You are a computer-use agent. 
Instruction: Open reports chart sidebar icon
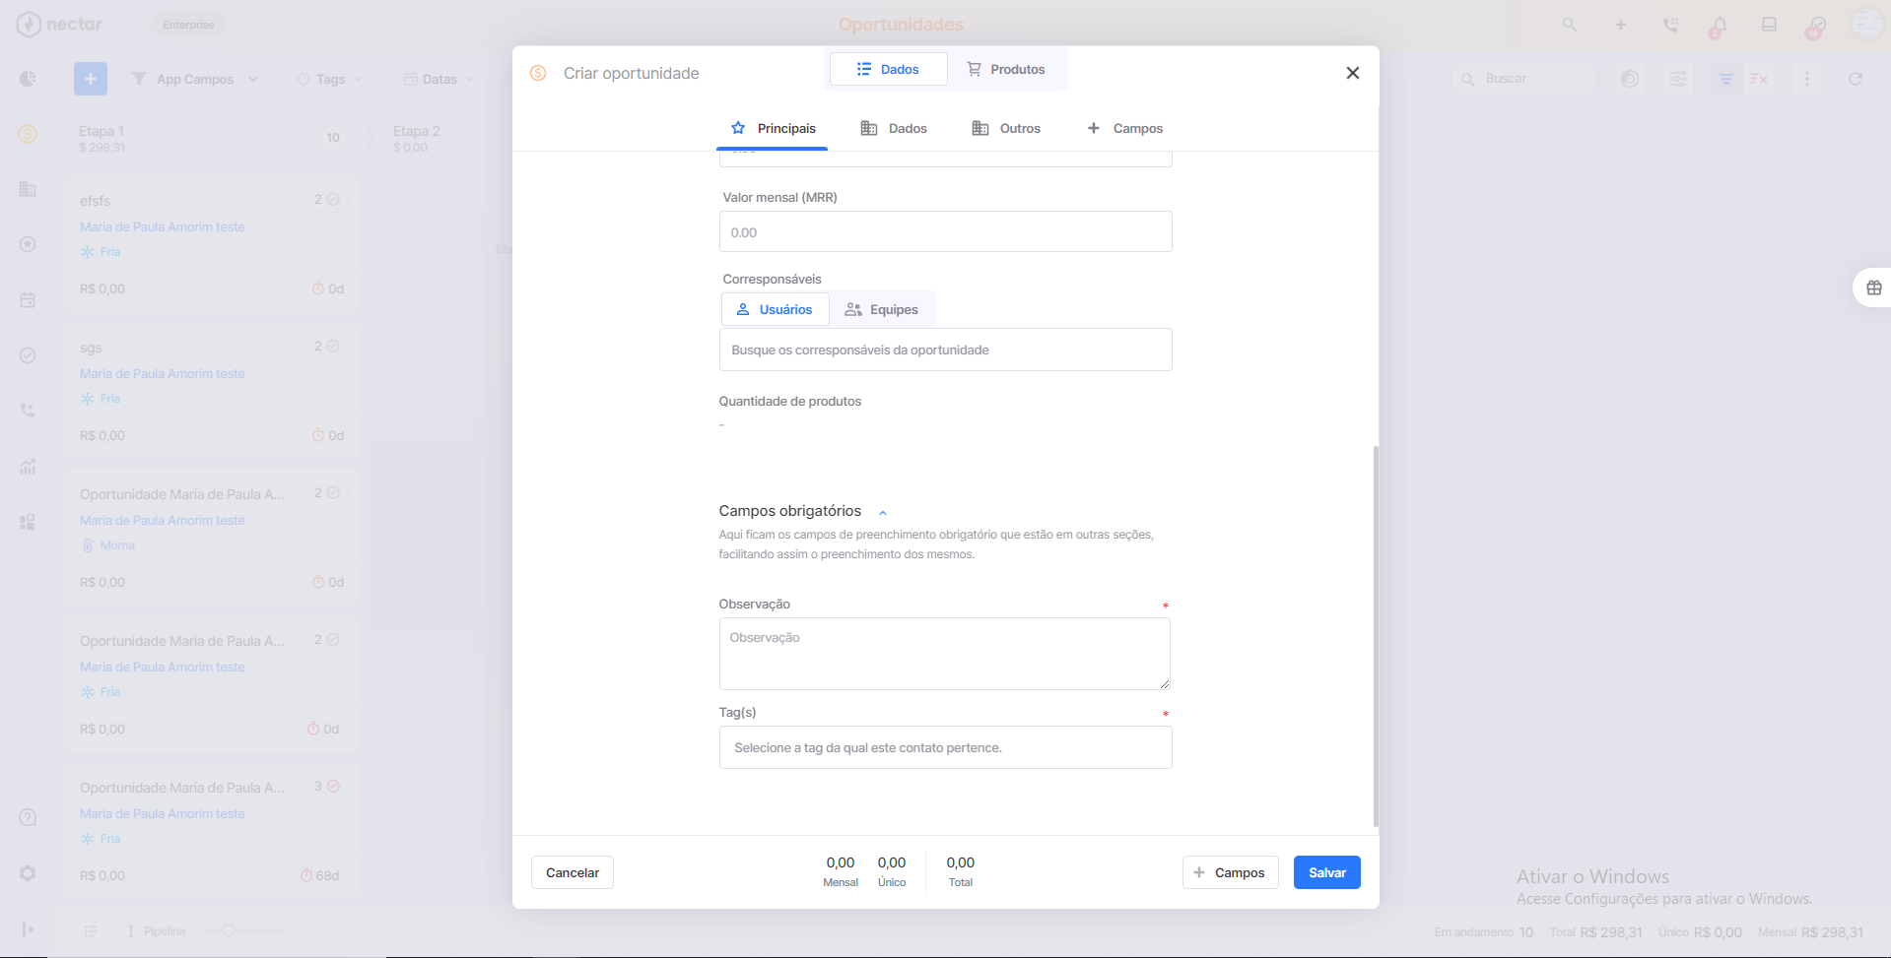click(28, 467)
